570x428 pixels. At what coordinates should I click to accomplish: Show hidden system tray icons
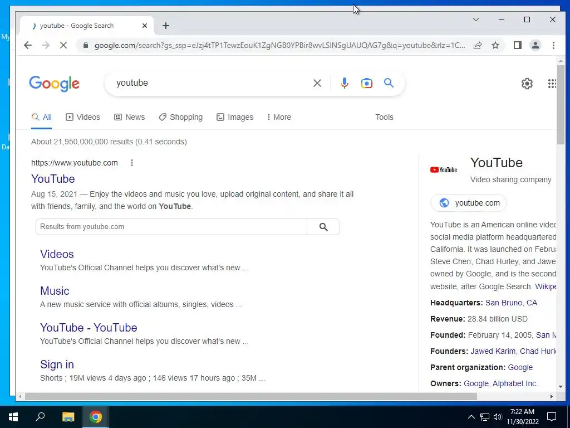click(x=471, y=417)
